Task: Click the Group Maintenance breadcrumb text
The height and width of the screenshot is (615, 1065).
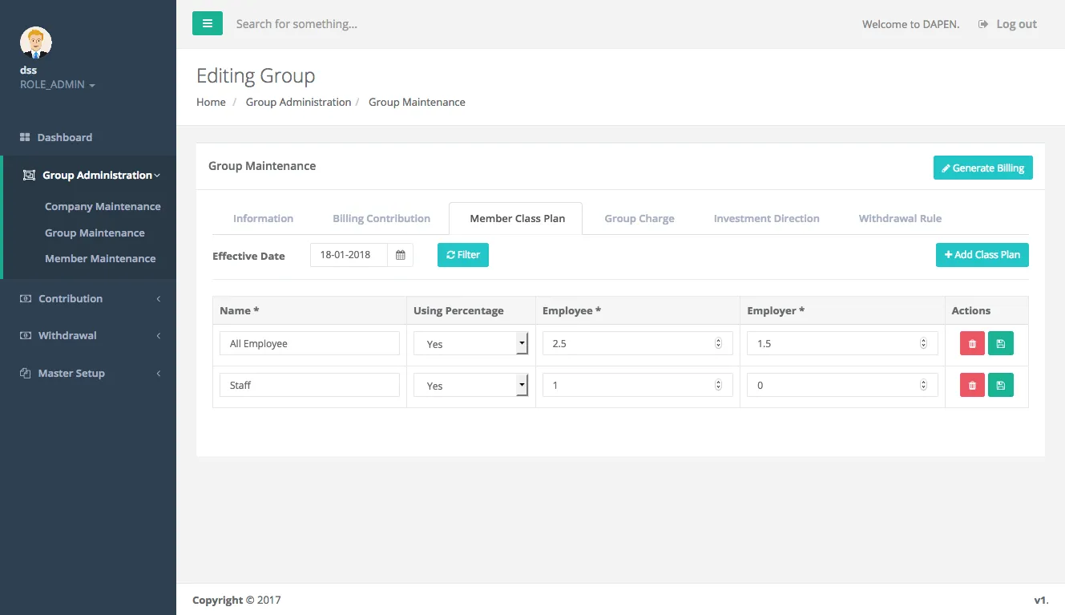Action: [x=417, y=102]
